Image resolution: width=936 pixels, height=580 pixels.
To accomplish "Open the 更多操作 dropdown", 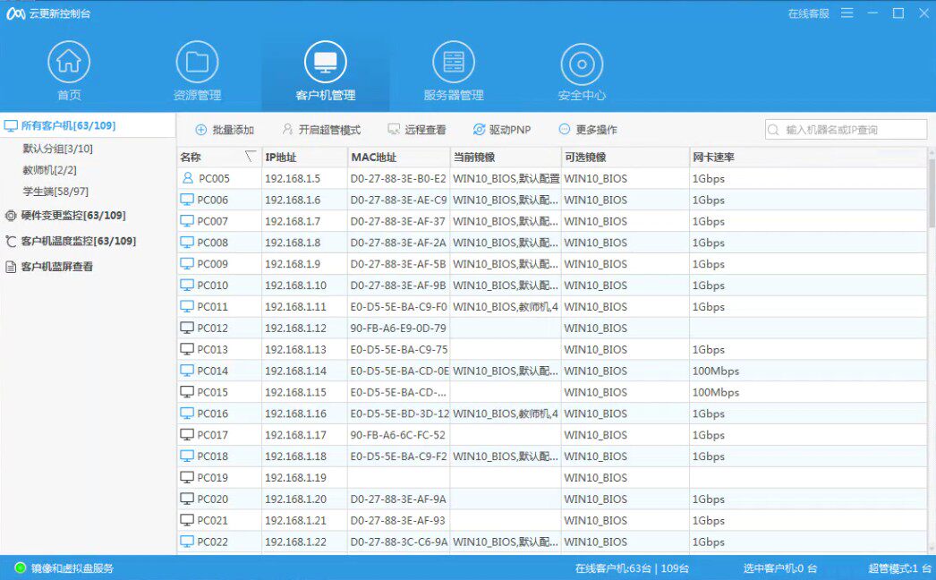I will 588,130.
